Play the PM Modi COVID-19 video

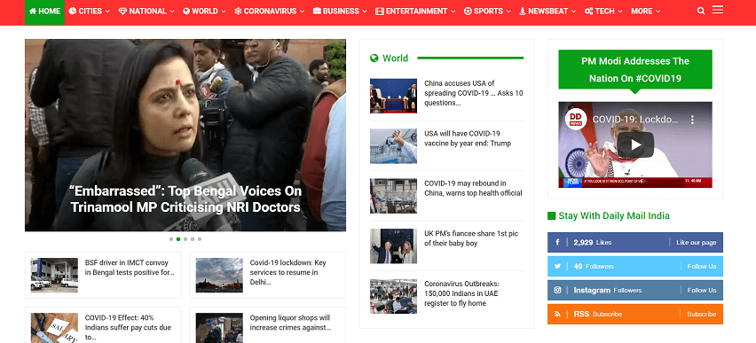(635, 144)
